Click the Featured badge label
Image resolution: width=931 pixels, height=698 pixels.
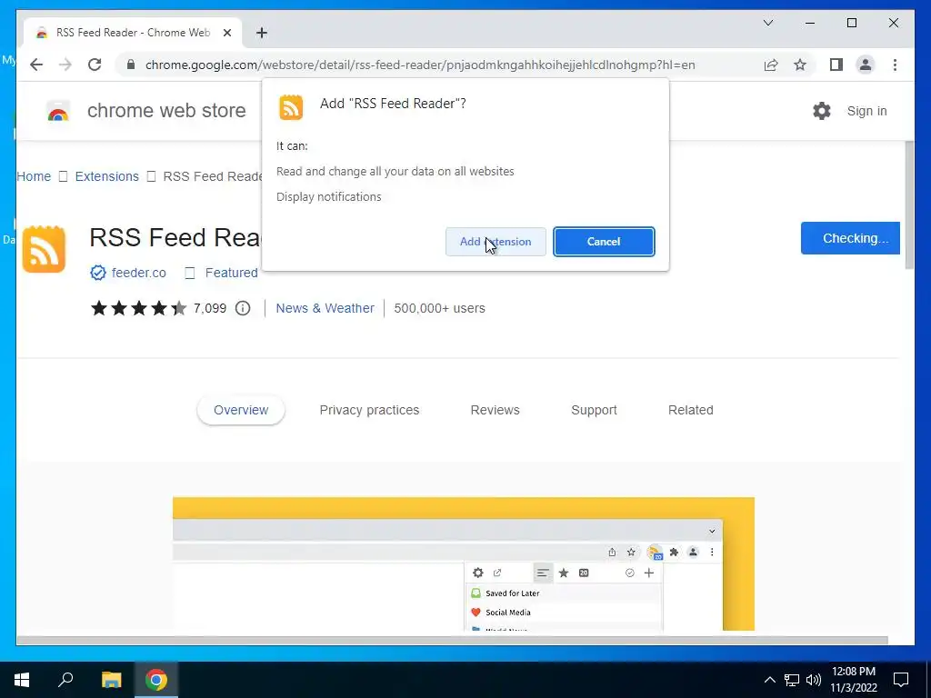pos(232,273)
